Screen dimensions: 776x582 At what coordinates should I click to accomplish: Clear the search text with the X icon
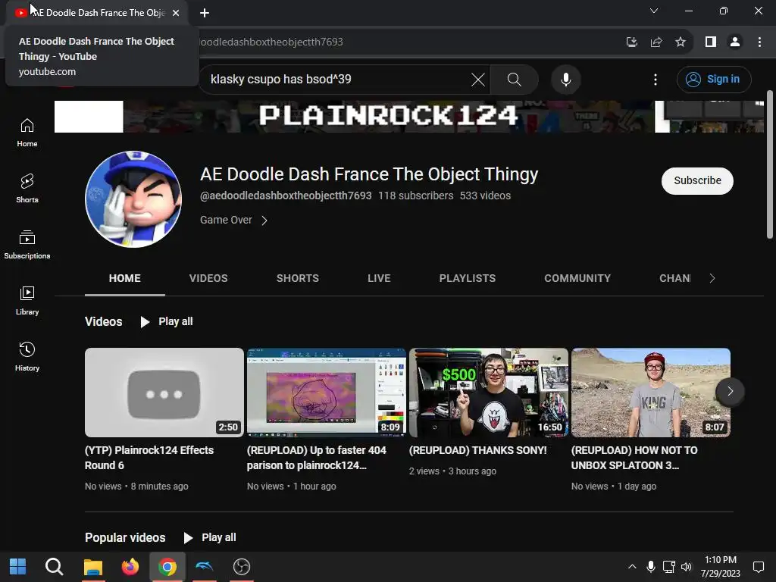point(478,79)
